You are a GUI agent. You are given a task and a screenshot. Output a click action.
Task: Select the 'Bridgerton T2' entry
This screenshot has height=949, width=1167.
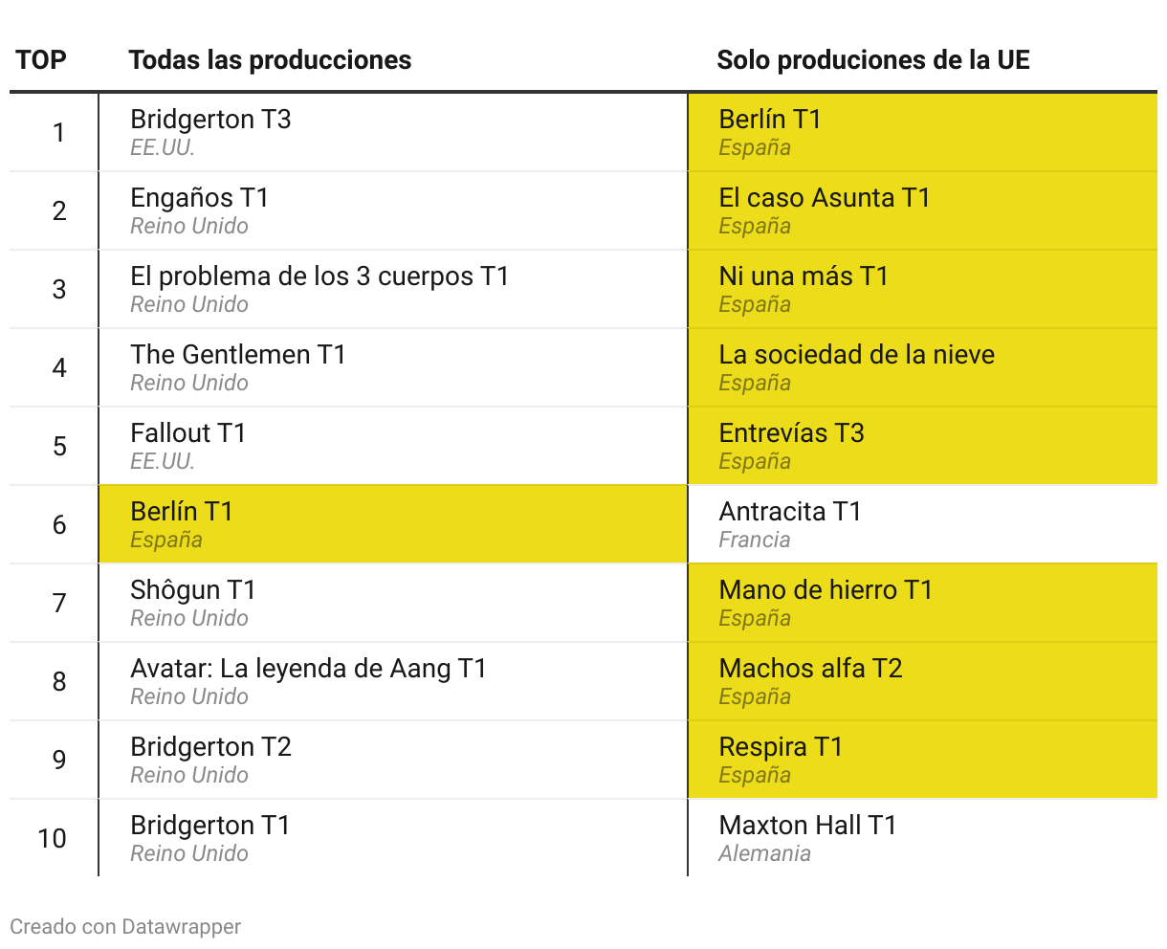click(x=210, y=747)
